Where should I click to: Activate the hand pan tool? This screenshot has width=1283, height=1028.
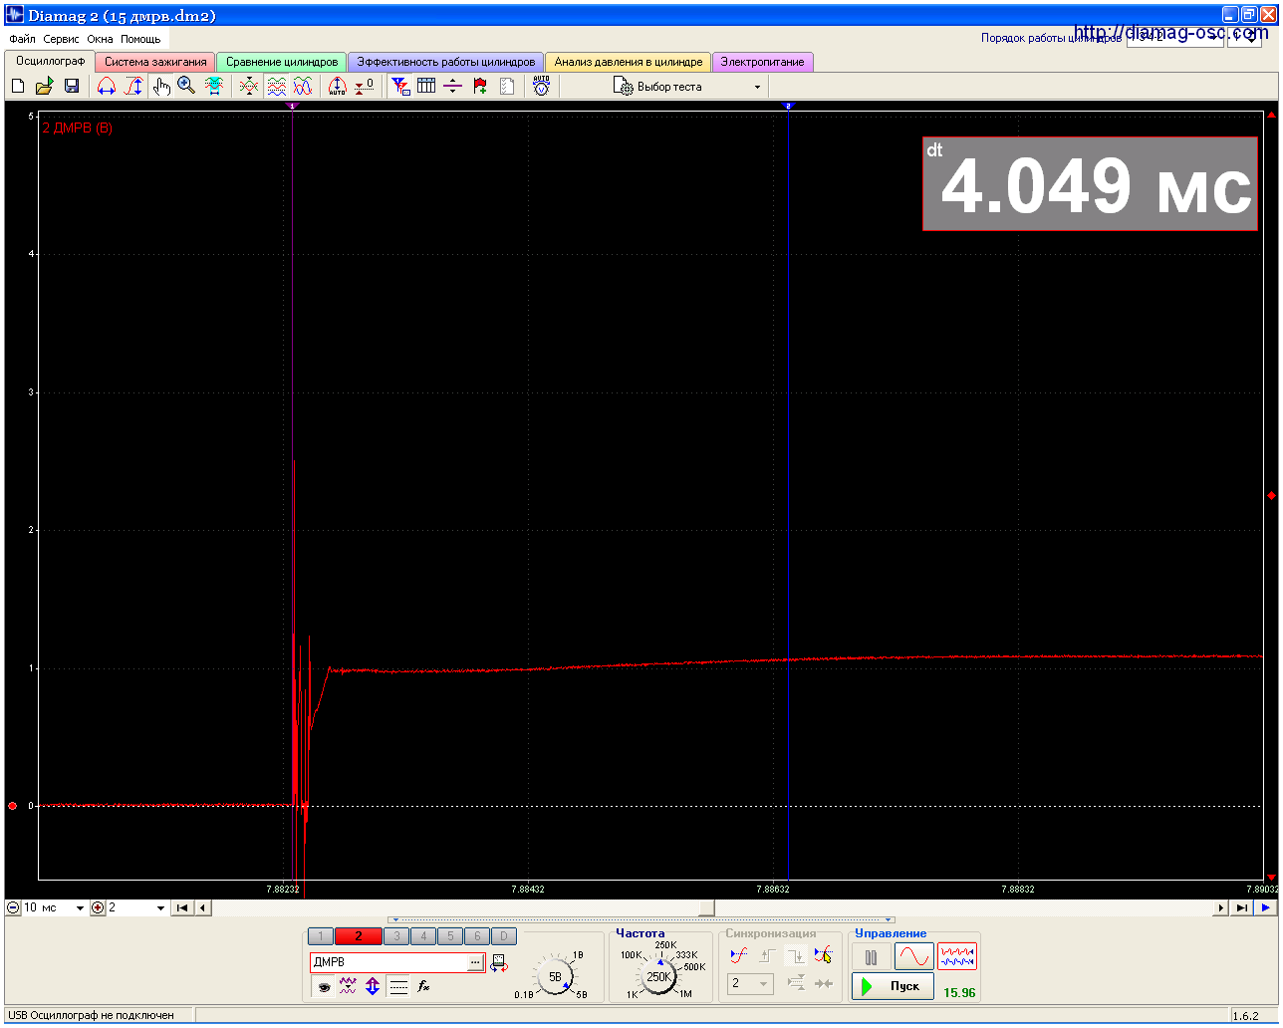(x=161, y=87)
